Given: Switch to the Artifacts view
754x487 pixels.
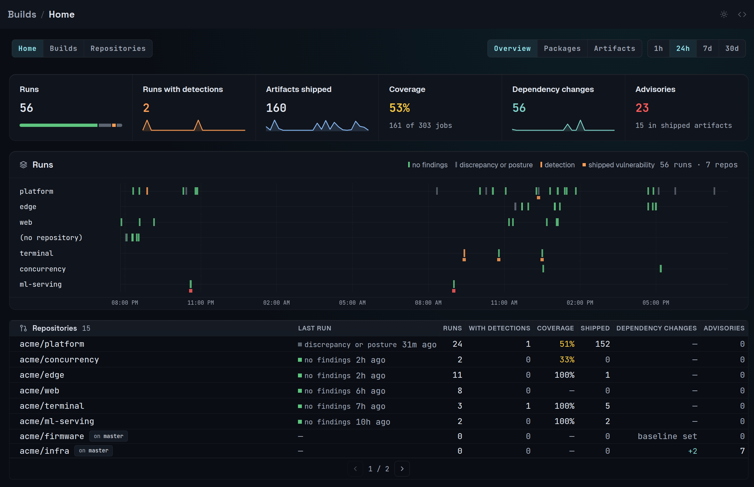Looking at the screenshot, I should pos(614,49).
